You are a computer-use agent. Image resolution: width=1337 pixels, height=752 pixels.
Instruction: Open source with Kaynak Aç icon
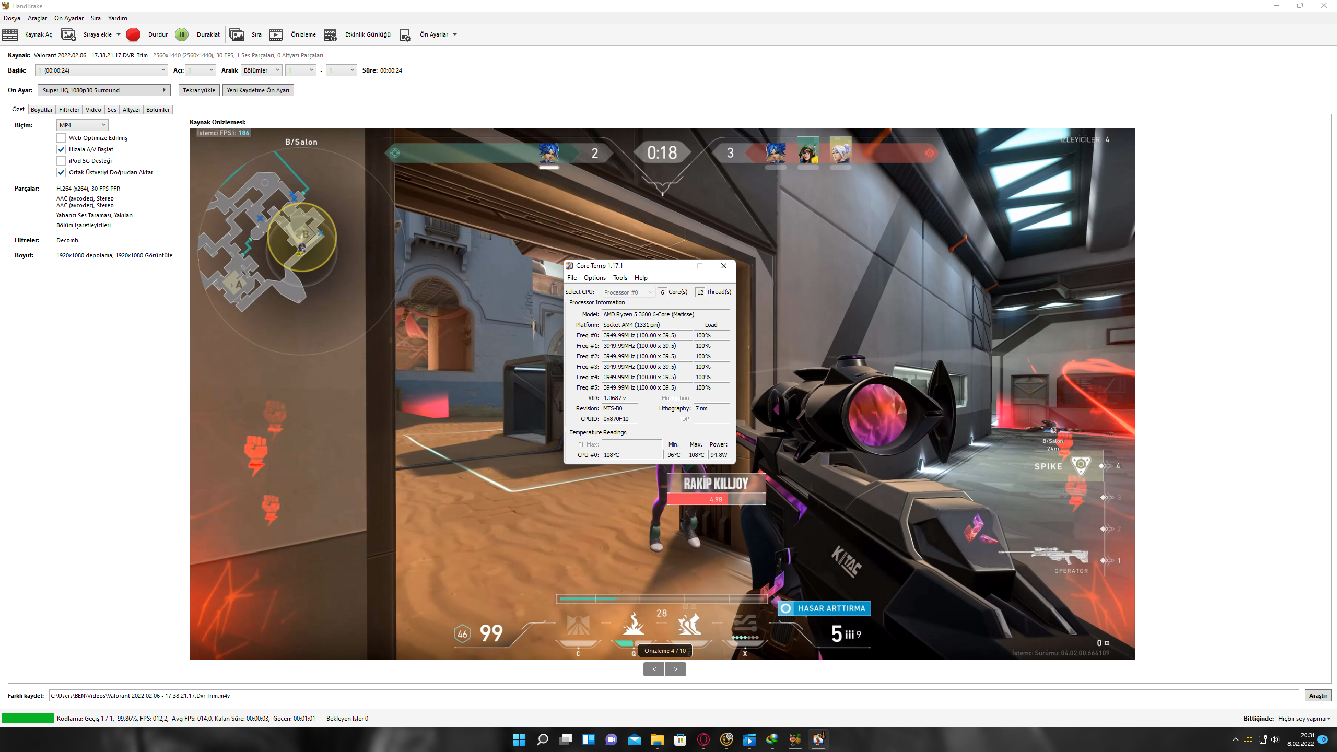(x=10, y=34)
